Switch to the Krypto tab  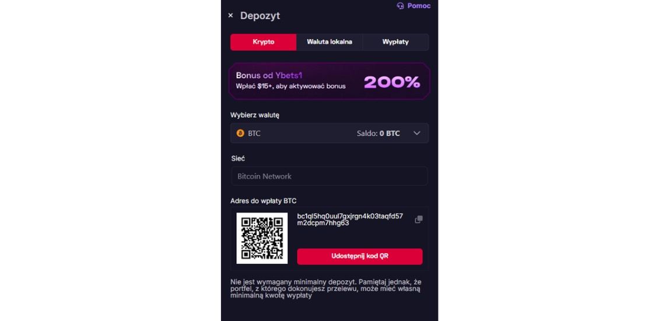[264, 42]
